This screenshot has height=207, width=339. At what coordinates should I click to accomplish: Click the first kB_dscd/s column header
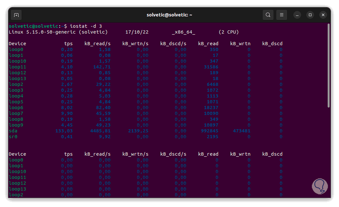173,44
